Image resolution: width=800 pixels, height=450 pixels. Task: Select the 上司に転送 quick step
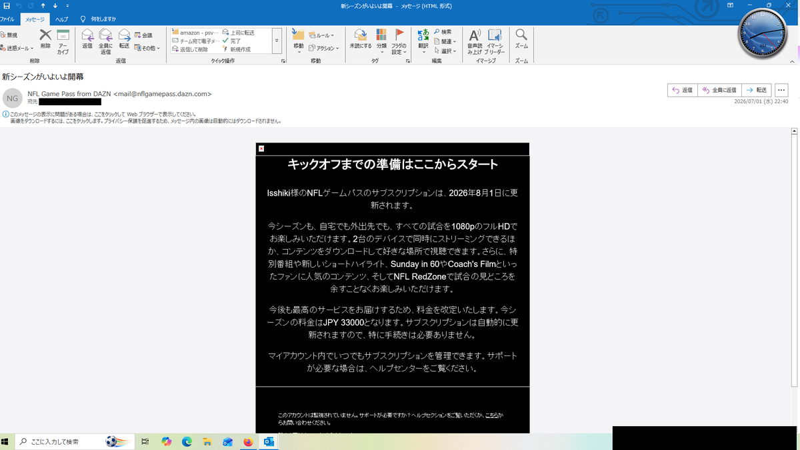pyautogui.click(x=239, y=32)
